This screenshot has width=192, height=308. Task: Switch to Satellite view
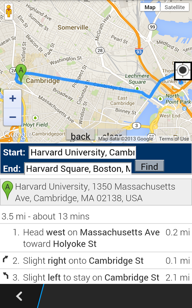point(175,7)
